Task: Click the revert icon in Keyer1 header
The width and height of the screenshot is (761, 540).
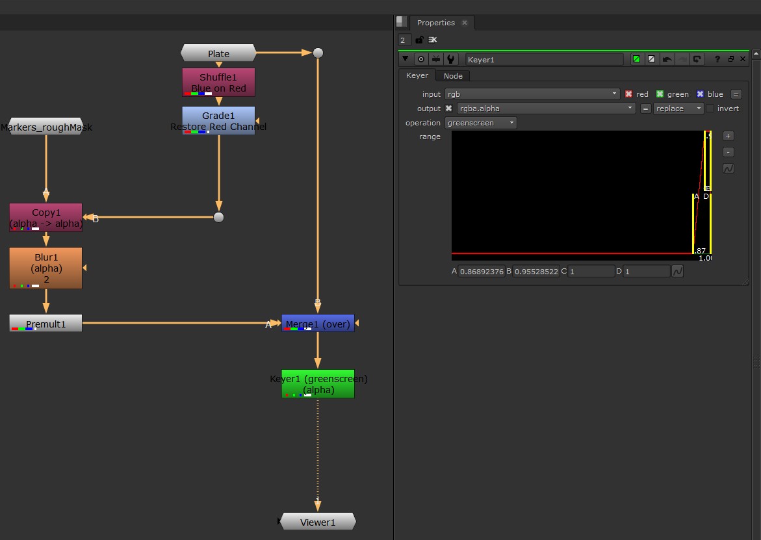Action: 697,59
